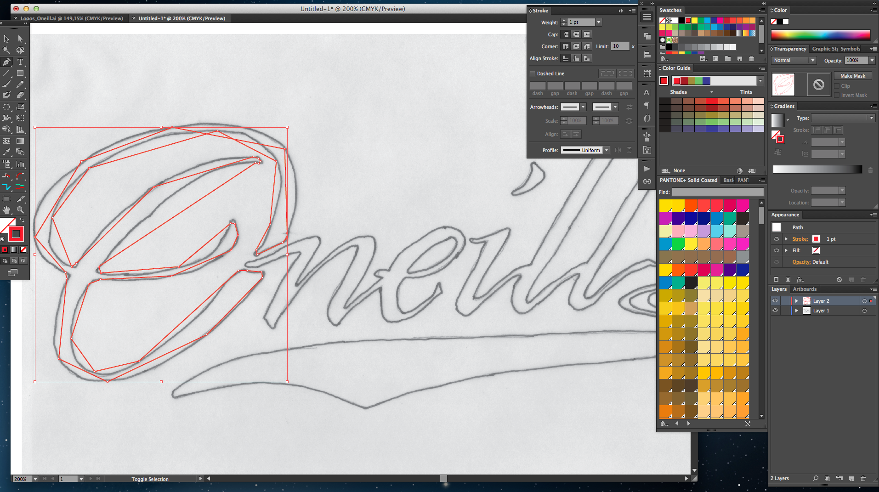Select the Pencil tool
Image resolution: width=879 pixels, height=492 pixels.
point(20,85)
